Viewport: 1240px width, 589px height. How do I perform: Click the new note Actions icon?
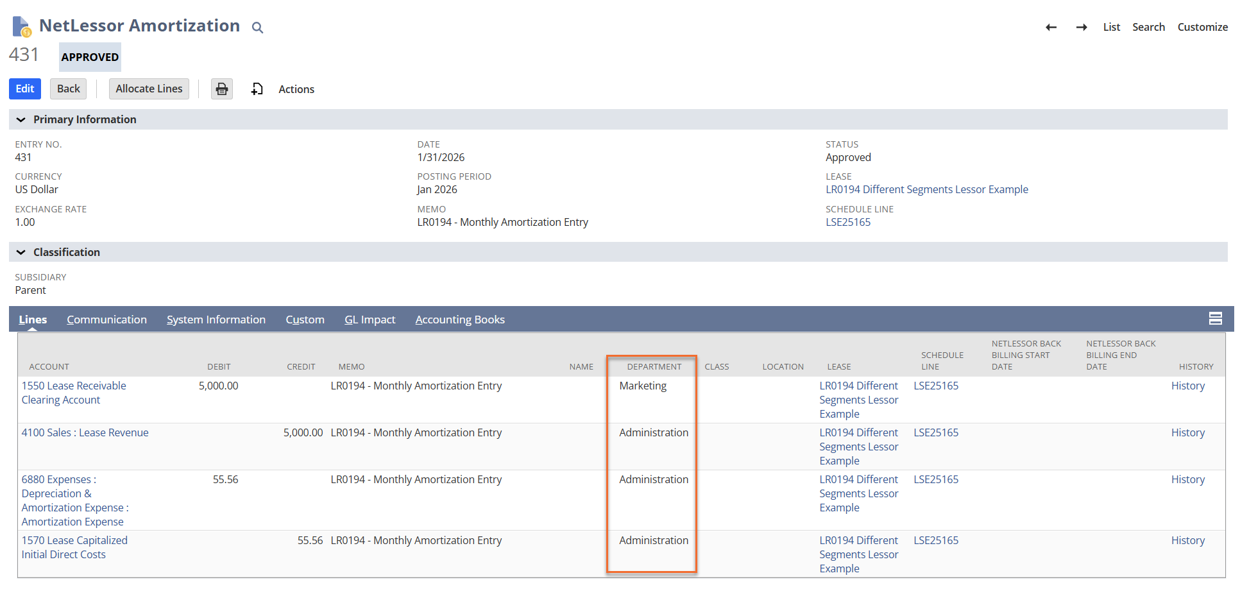(x=257, y=89)
